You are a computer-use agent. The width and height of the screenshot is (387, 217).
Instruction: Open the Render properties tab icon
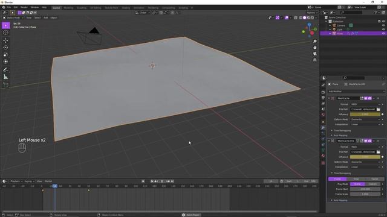click(323, 92)
